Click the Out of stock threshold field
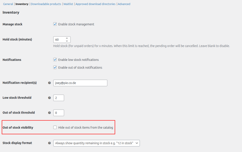 tap(59, 113)
